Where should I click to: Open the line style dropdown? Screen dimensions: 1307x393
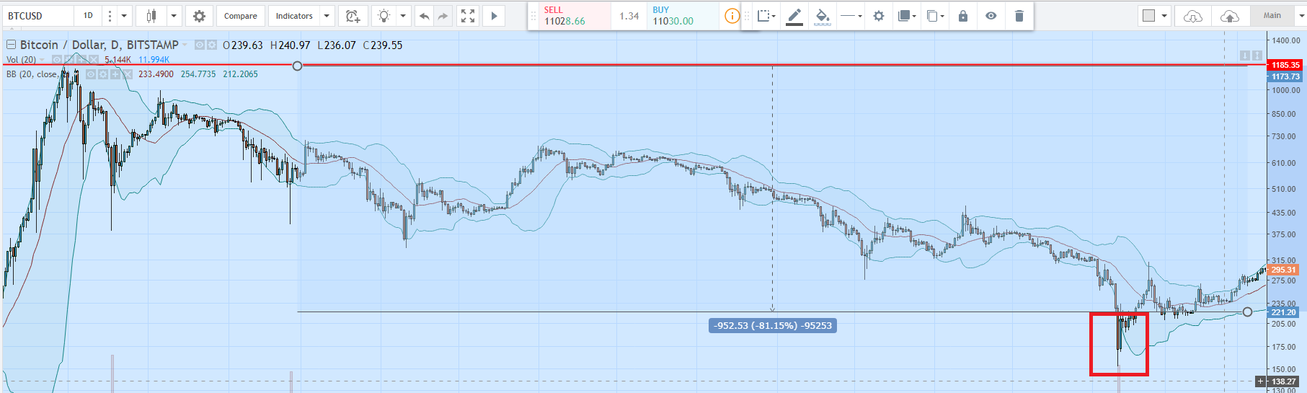[x=851, y=16]
